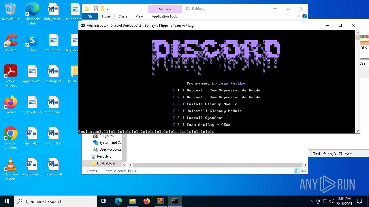Show hidden system tray icons
369x207 pixels.
(x=311, y=201)
